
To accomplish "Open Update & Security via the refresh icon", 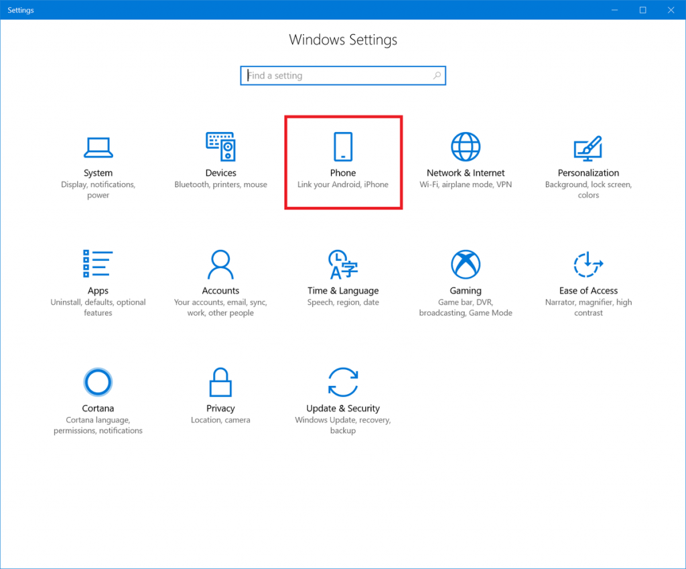I will point(343,382).
